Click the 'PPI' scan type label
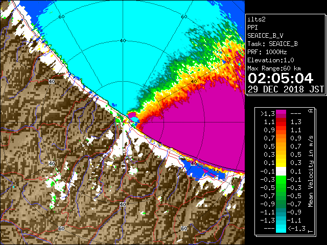 [252, 28]
